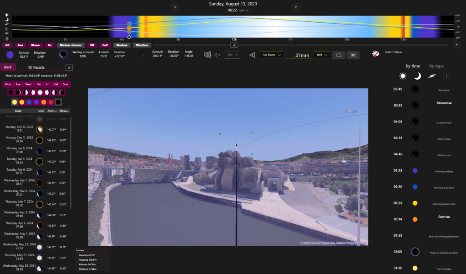Select the sun icon under by time
466x274 pixels.
[x=403, y=76]
